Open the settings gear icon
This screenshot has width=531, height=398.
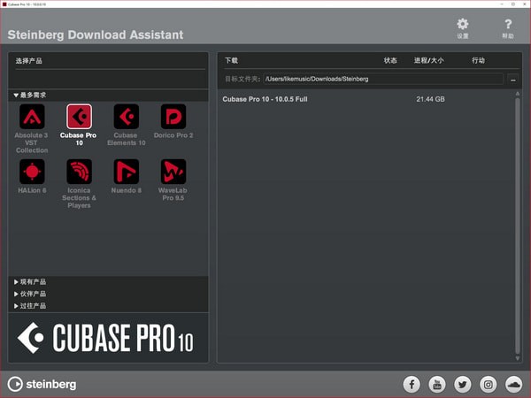coord(462,25)
